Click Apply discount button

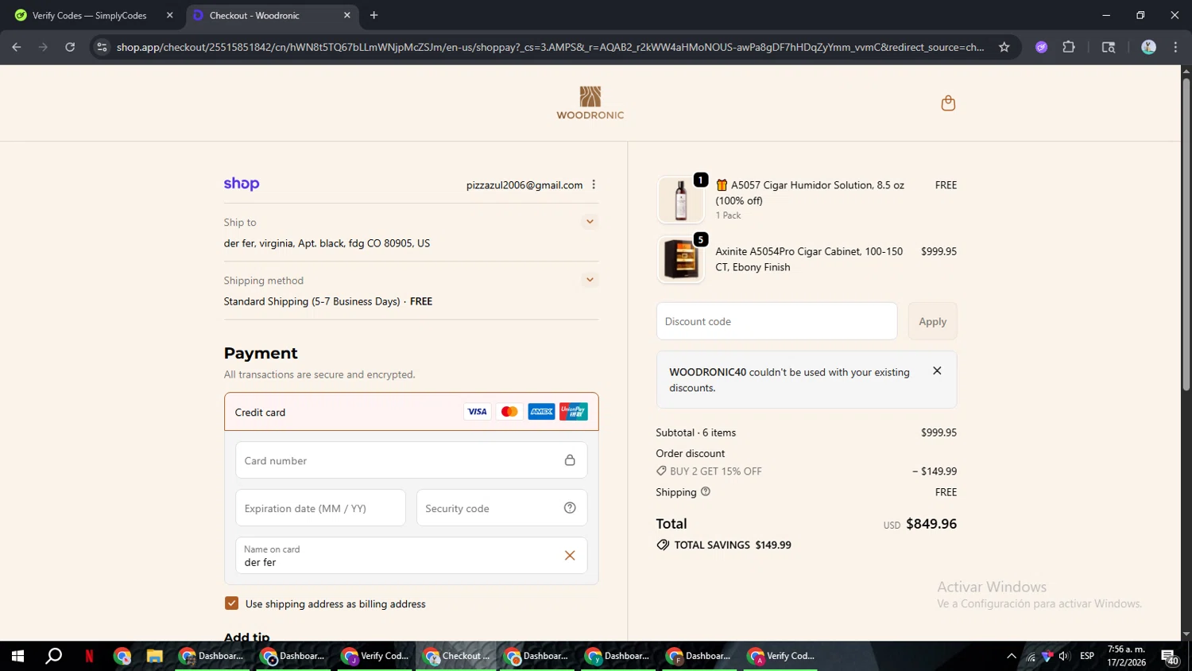pyautogui.click(x=933, y=321)
